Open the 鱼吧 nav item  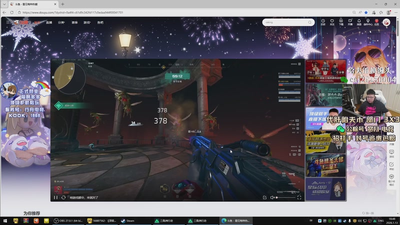[x=100, y=22]
